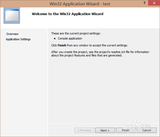
Task: Click the line about project features and files
Action: coord(87,55)
